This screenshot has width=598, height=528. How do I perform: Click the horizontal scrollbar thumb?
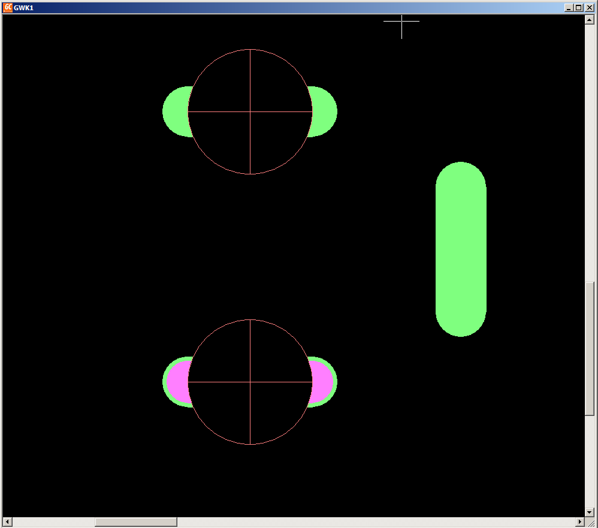(136, 522)
